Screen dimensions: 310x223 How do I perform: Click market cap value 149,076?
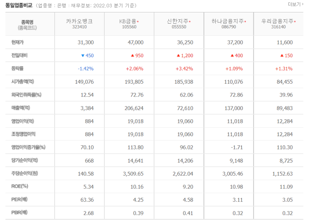(85, 82)
